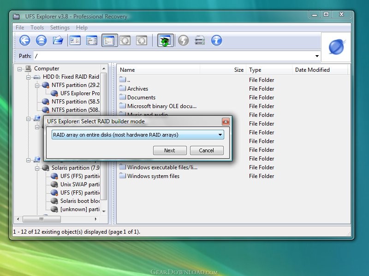The width and height of the screenshot is (369, 276).
Task: Click the open folder toolbar icon
Action: click(58, 40)
